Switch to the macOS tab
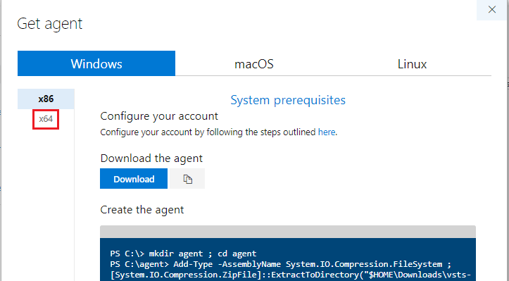 [x=254, y=63]
